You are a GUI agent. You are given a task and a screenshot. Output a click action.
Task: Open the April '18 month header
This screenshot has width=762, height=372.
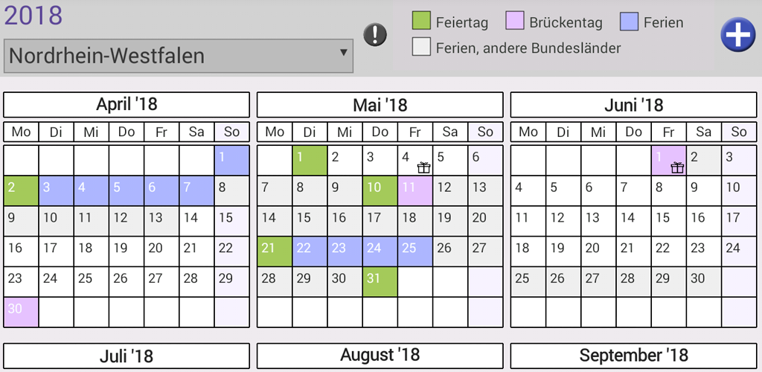pos(127,104)
